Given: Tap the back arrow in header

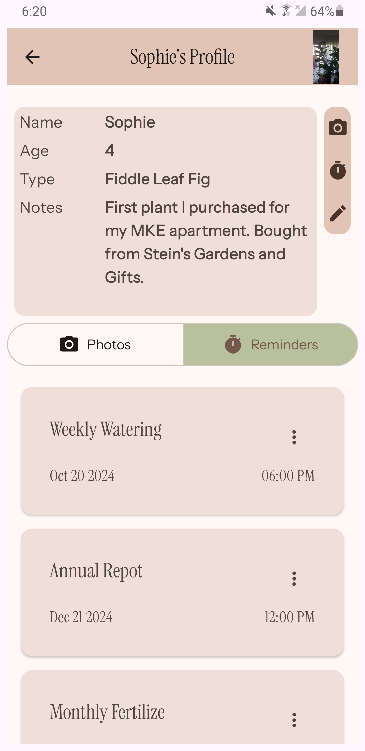Looking at the screenshot, I should point(32,57).
